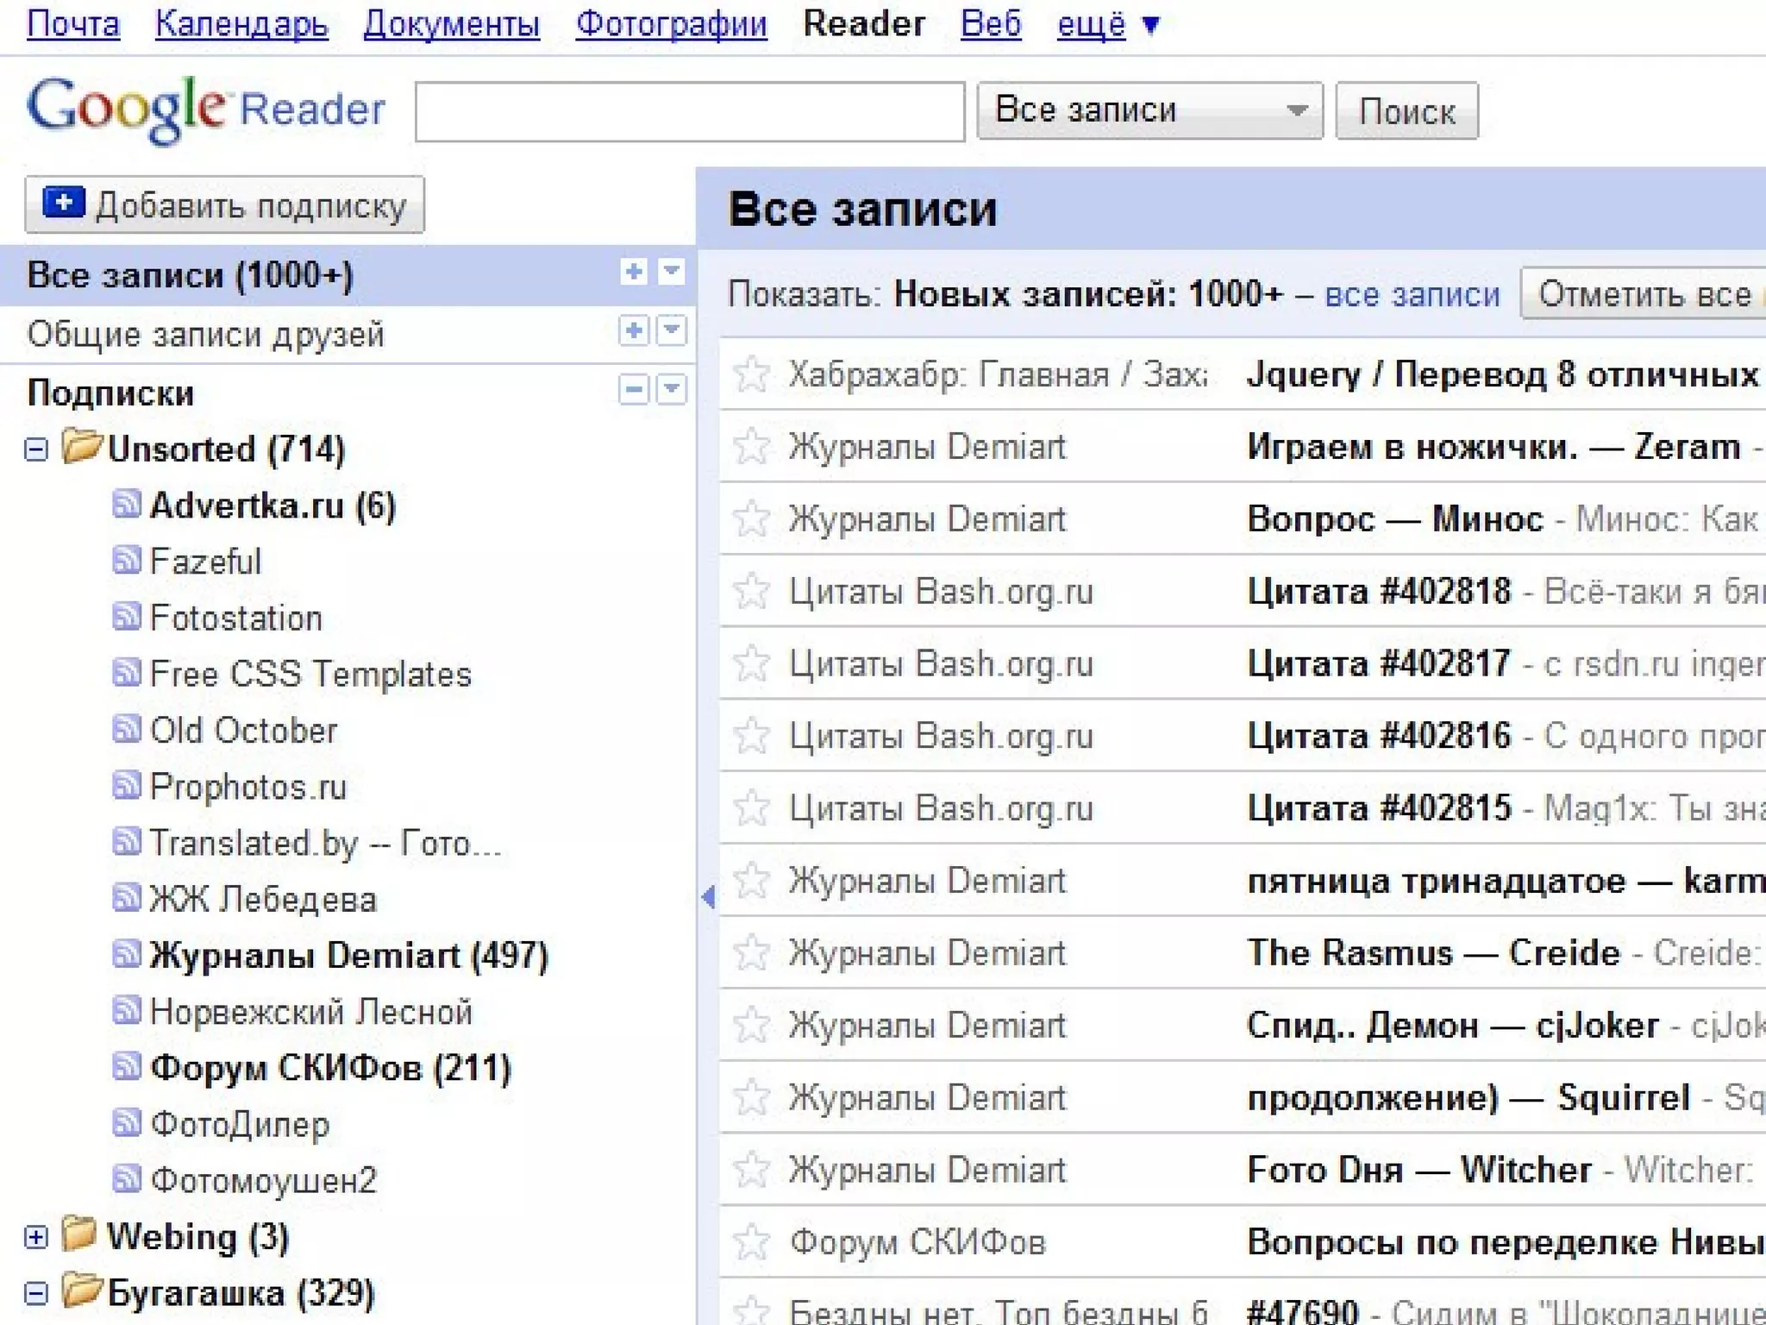1766x1325 pixels.
Task: Toggle star on The Rasmus entry
Action: click(x=751, y=952)
